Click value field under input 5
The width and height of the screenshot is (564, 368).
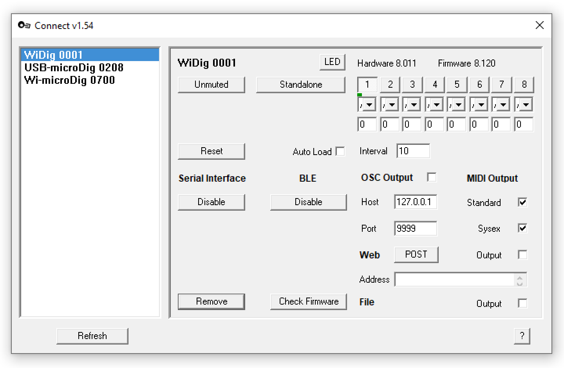pyautogui.click(x=457, y=124)
